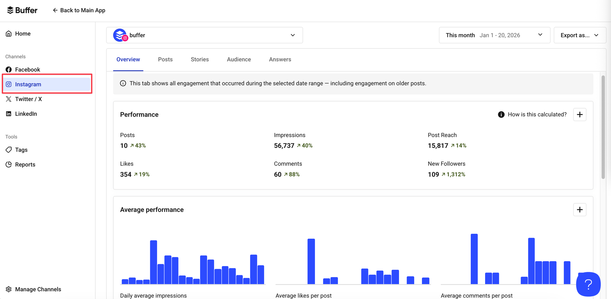Open the Reports tool
This screenshot has width=611, height=299.
tap(25, 164)
